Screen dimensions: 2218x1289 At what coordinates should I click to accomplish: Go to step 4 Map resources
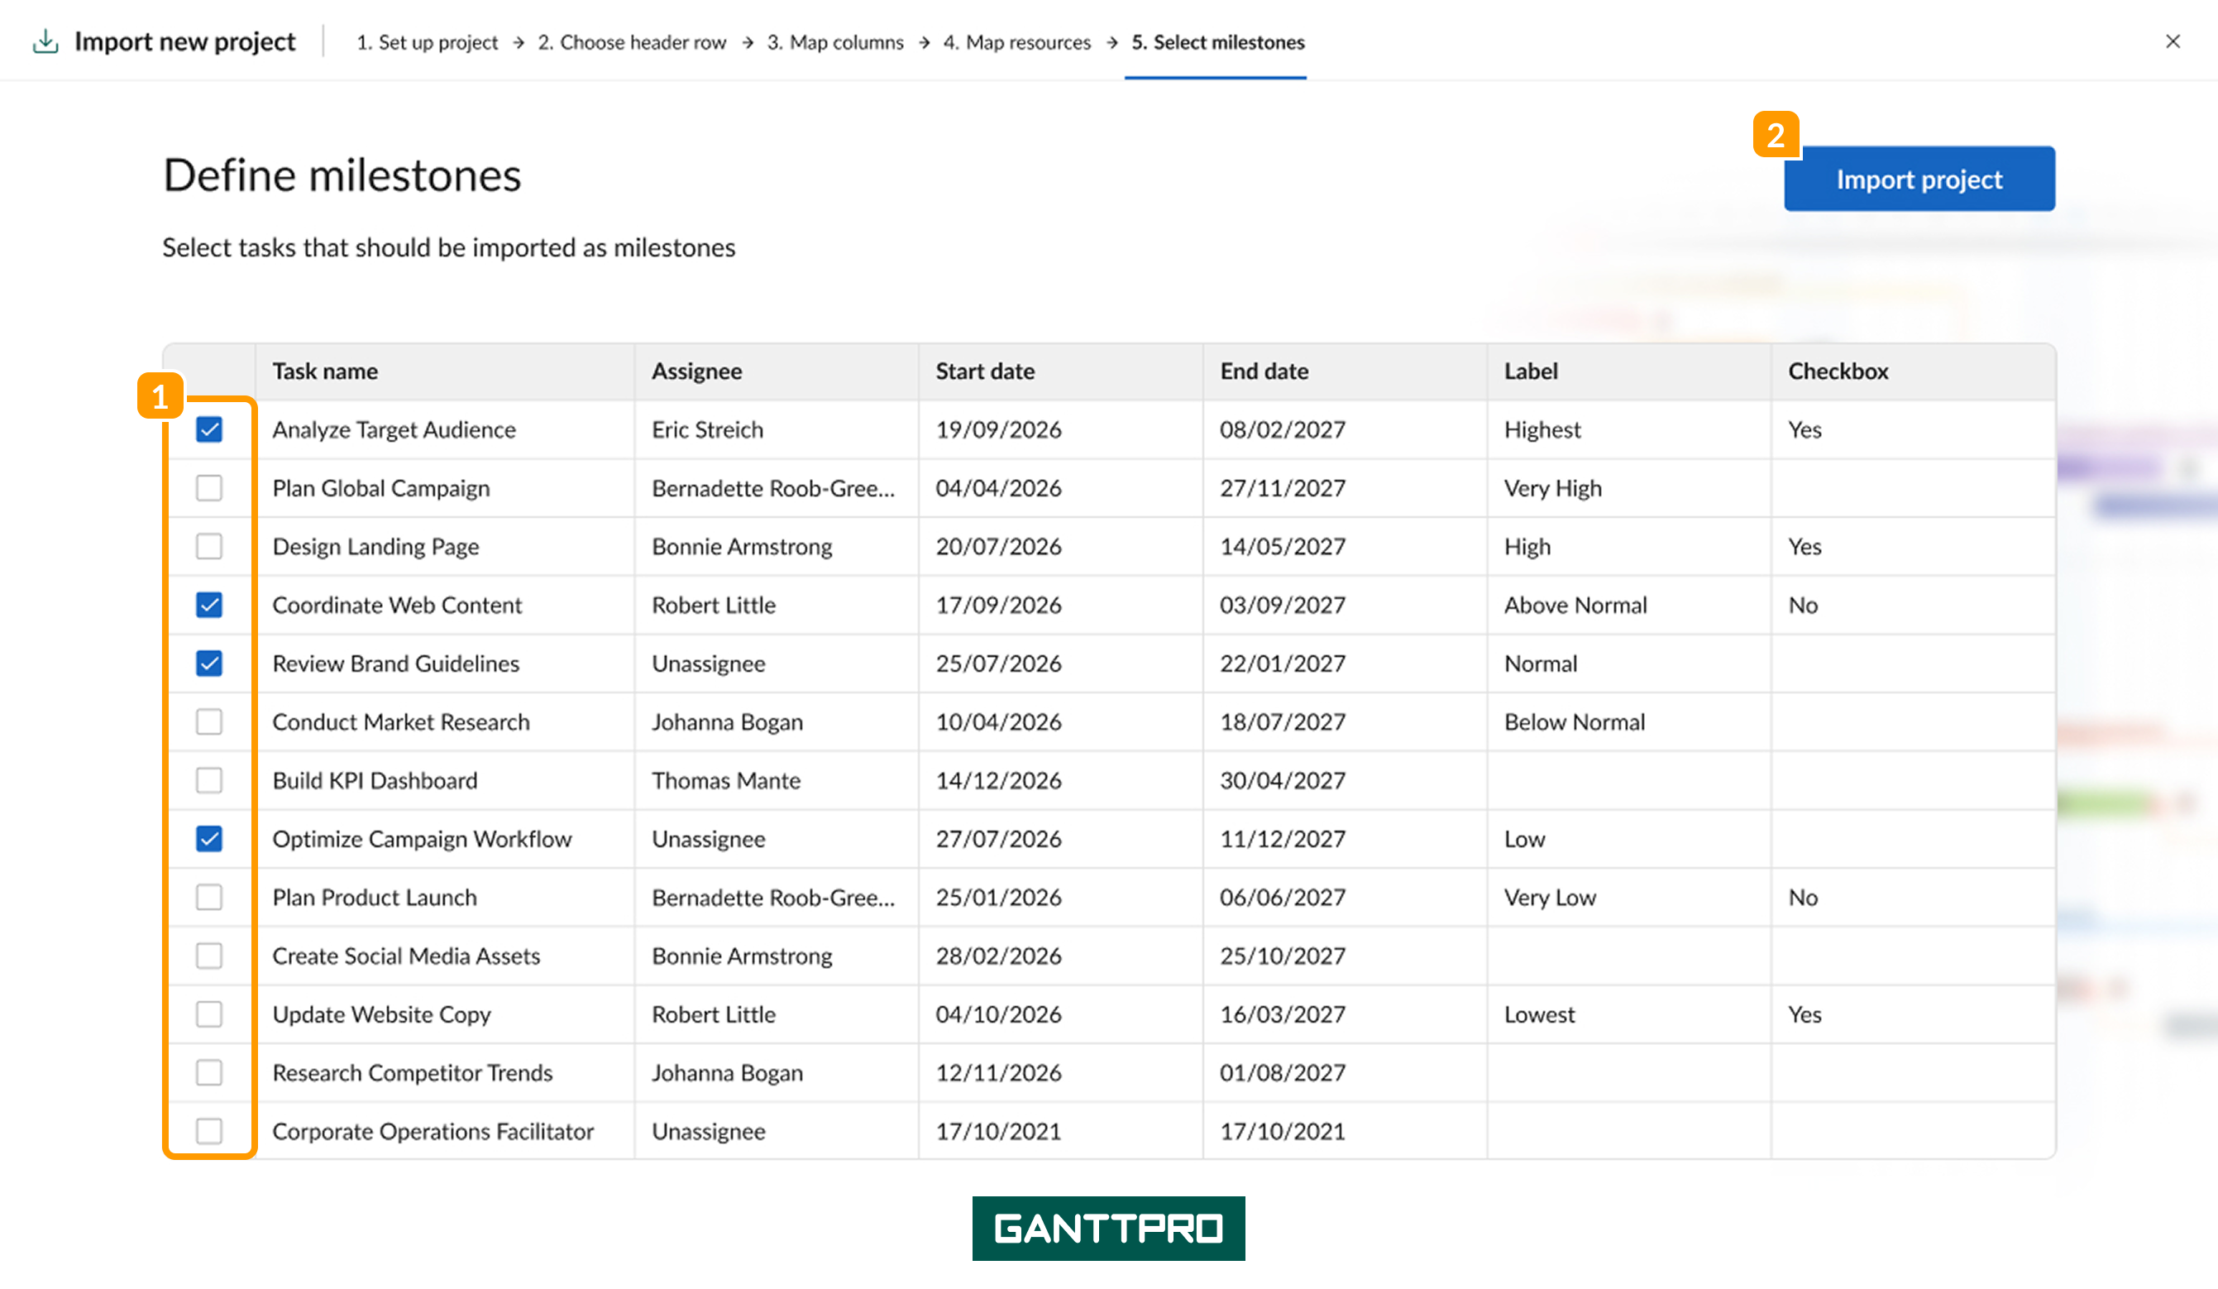[x=1016, y=42]
